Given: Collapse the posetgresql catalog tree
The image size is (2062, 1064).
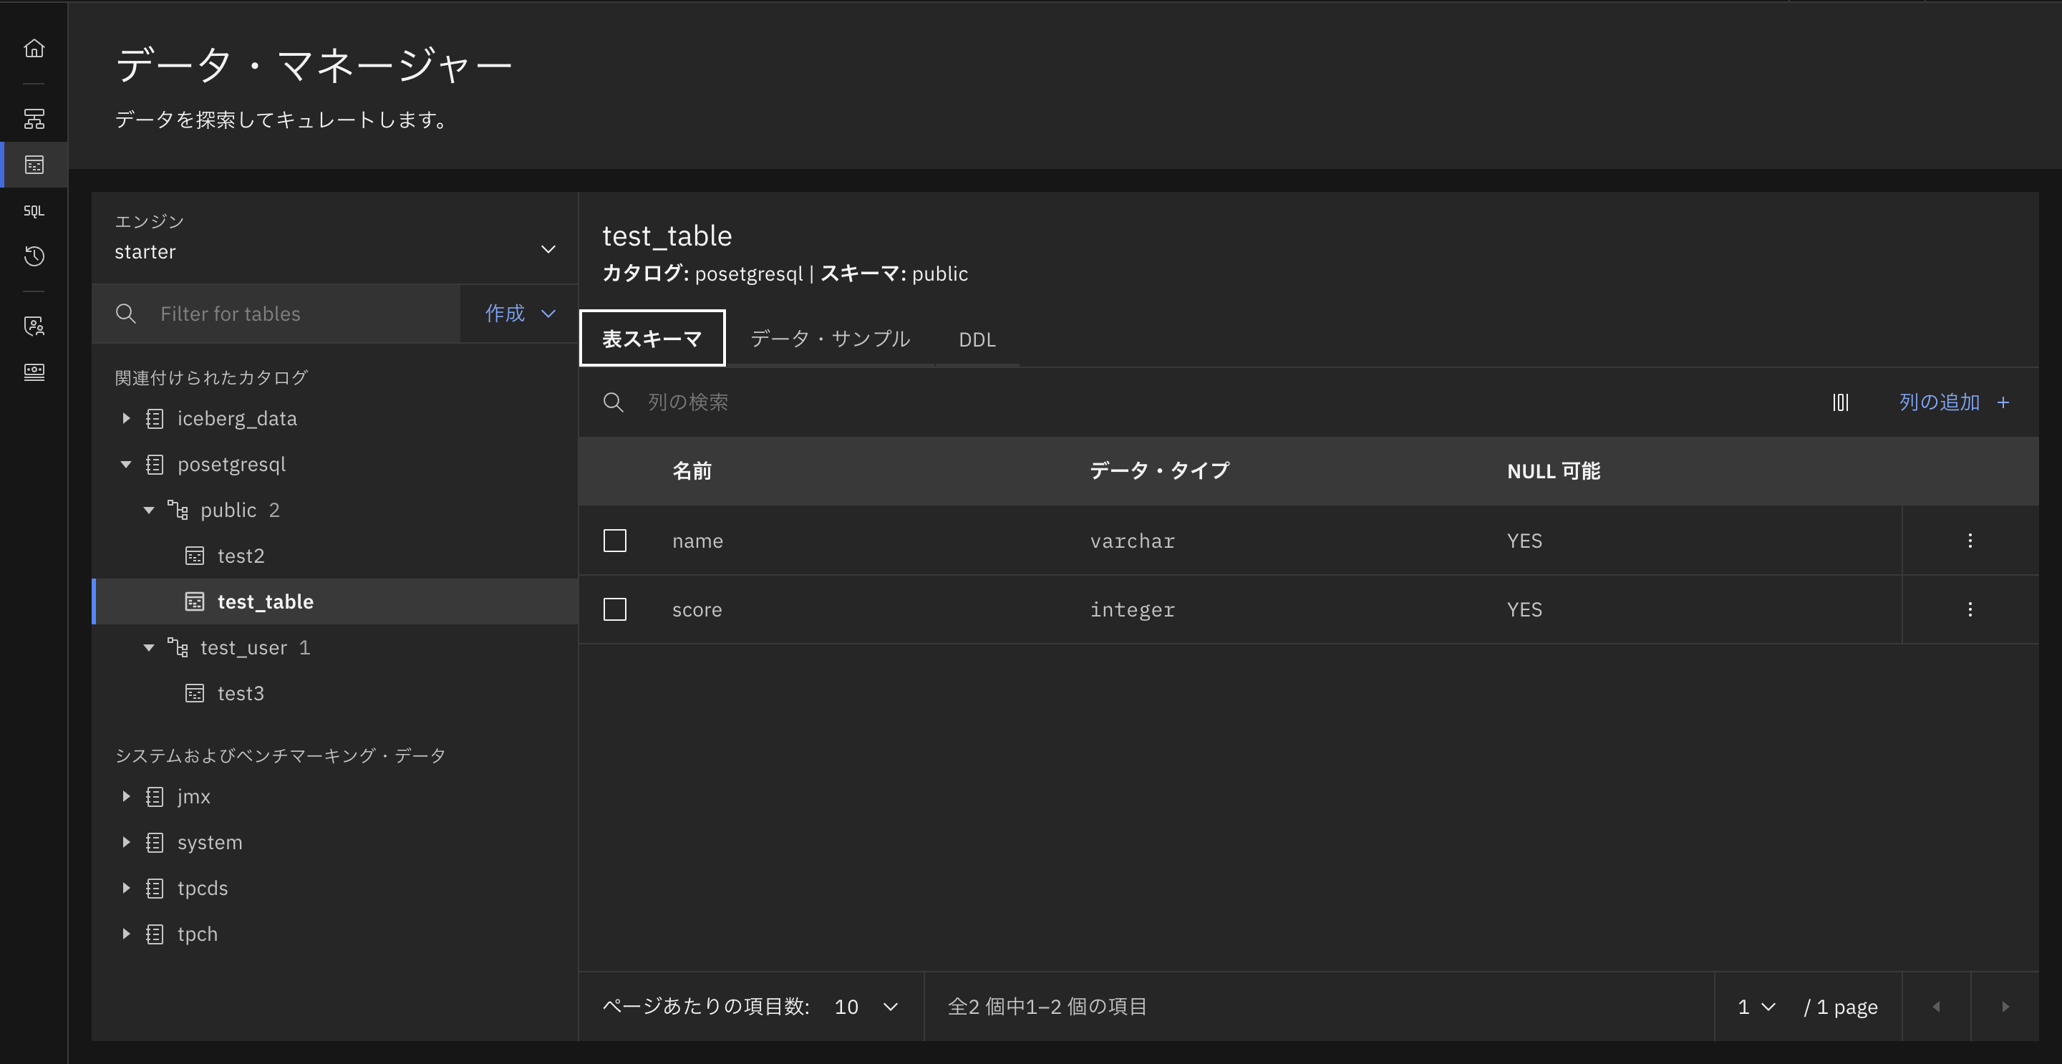Looking at the screenshot, I should [125, 463].
